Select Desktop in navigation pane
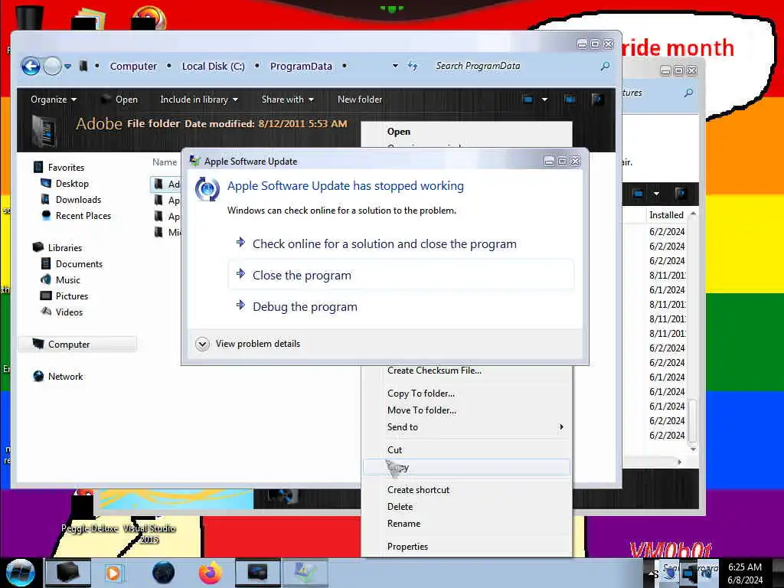The width and height of the screenshot is (784, 588). (x=64, y=184)
